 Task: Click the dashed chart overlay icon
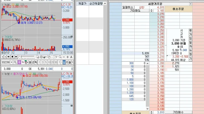point(53,57)
